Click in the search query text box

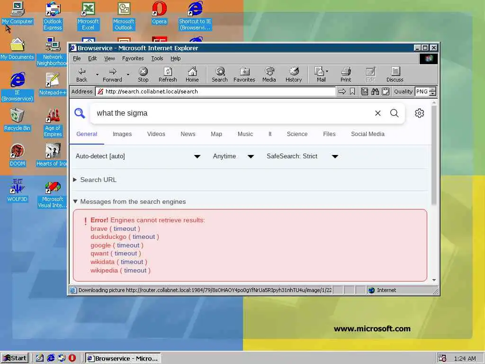(232, 113)
